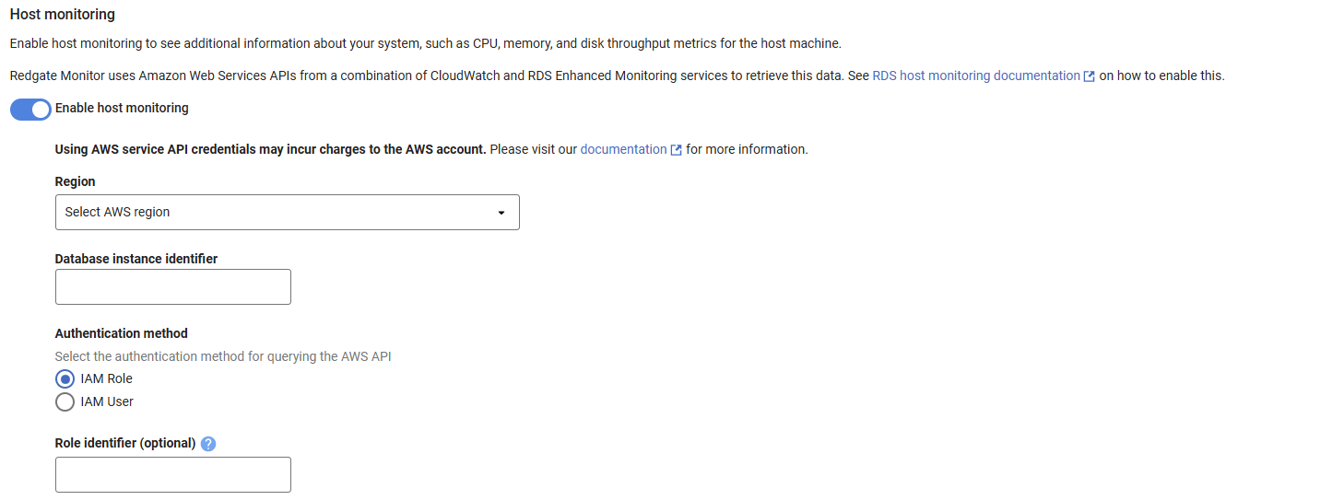Click the Database instance identifier label
Image resolution: width=1344 pixels, height=500 pixels.
[x=136, y=259]
